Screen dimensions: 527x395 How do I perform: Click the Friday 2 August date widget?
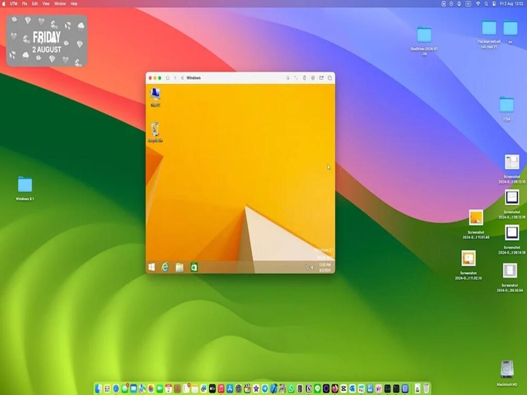(x=47, y=41)
